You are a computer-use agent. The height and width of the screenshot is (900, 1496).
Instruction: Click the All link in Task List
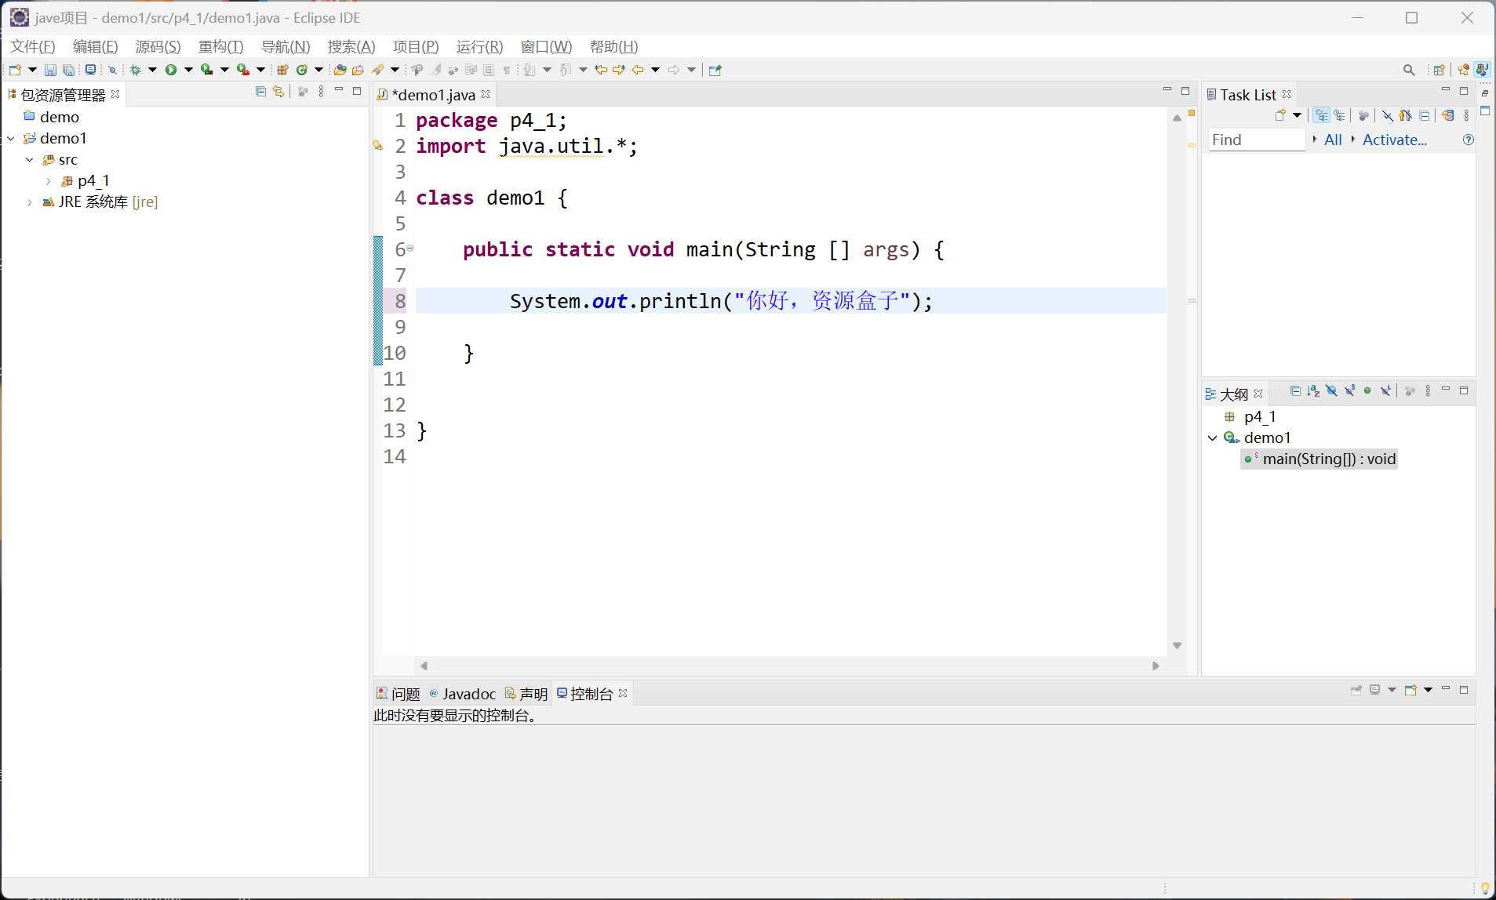1333,140
